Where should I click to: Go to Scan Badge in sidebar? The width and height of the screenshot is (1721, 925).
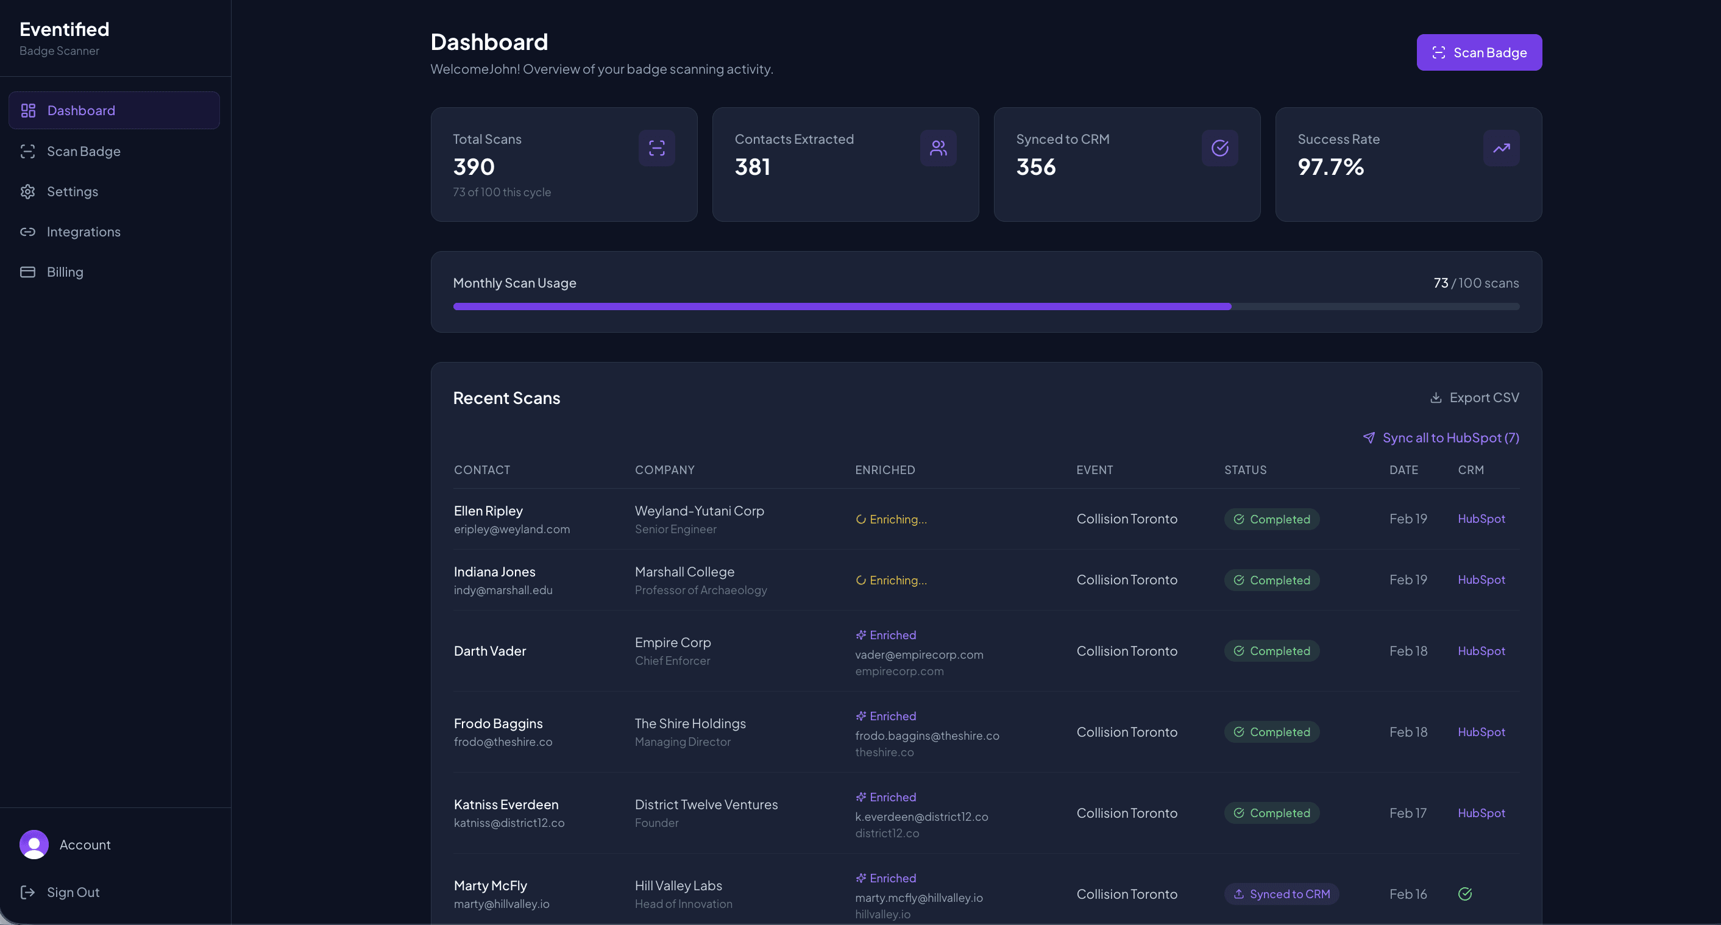point(83,151)
